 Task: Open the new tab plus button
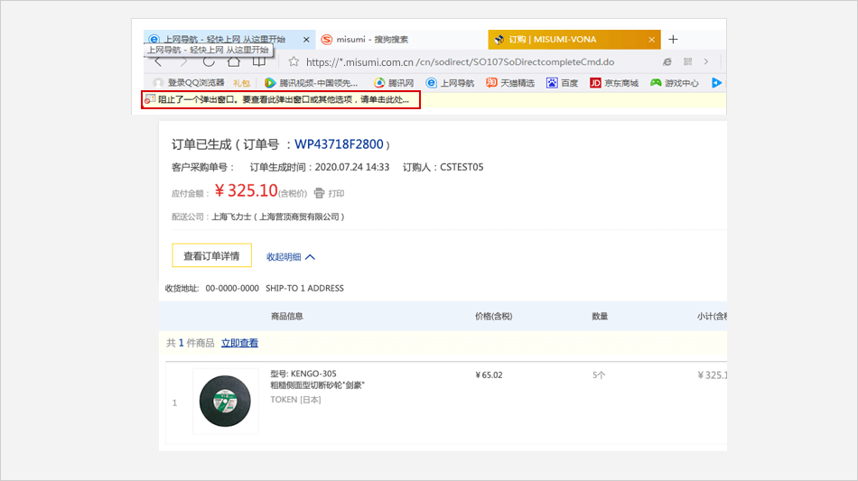673,40
